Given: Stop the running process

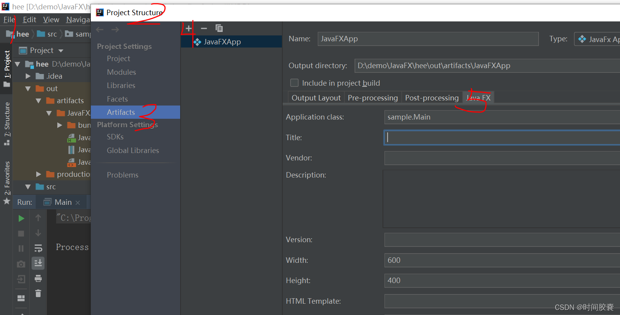Looking at the screenshot, I should pos(21,234).
